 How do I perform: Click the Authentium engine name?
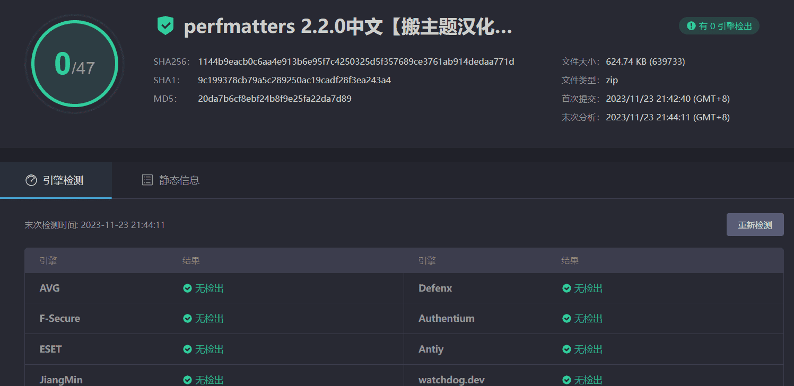click(447, 319)
